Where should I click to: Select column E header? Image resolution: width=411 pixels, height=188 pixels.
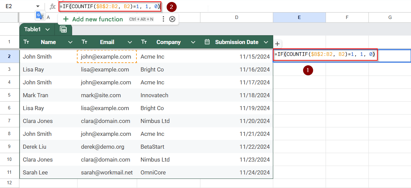pyautogui.click(x=299, y=17)
